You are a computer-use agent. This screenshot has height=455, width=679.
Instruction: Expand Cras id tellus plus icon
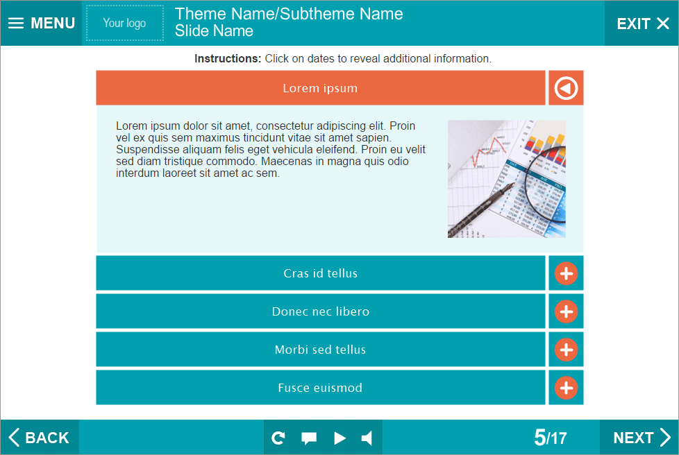[x=566, y=273]
